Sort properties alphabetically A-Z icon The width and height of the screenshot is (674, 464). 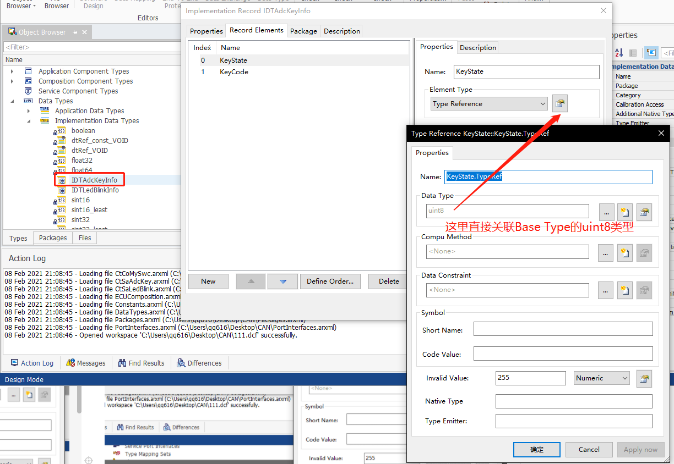[x=618, y=53]
